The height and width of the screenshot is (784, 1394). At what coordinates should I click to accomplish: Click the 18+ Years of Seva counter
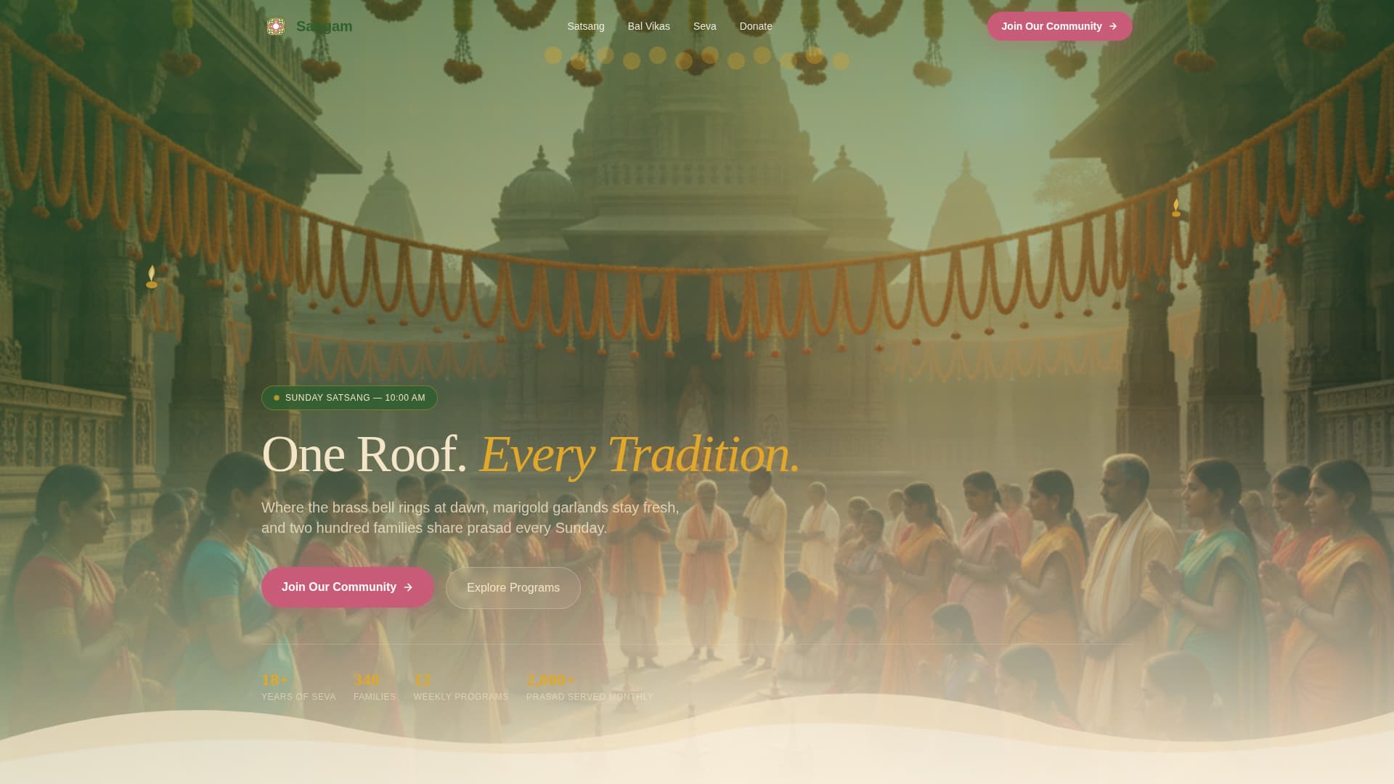pyautogui.click(x=298, y=687)
